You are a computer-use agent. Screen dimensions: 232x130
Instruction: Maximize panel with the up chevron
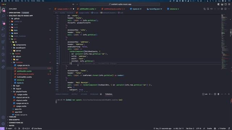pyautogui.click(x=225, y=94)
